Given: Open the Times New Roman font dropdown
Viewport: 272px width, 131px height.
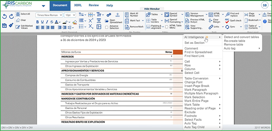Looking at the screenshot, I should coord(49,15).
